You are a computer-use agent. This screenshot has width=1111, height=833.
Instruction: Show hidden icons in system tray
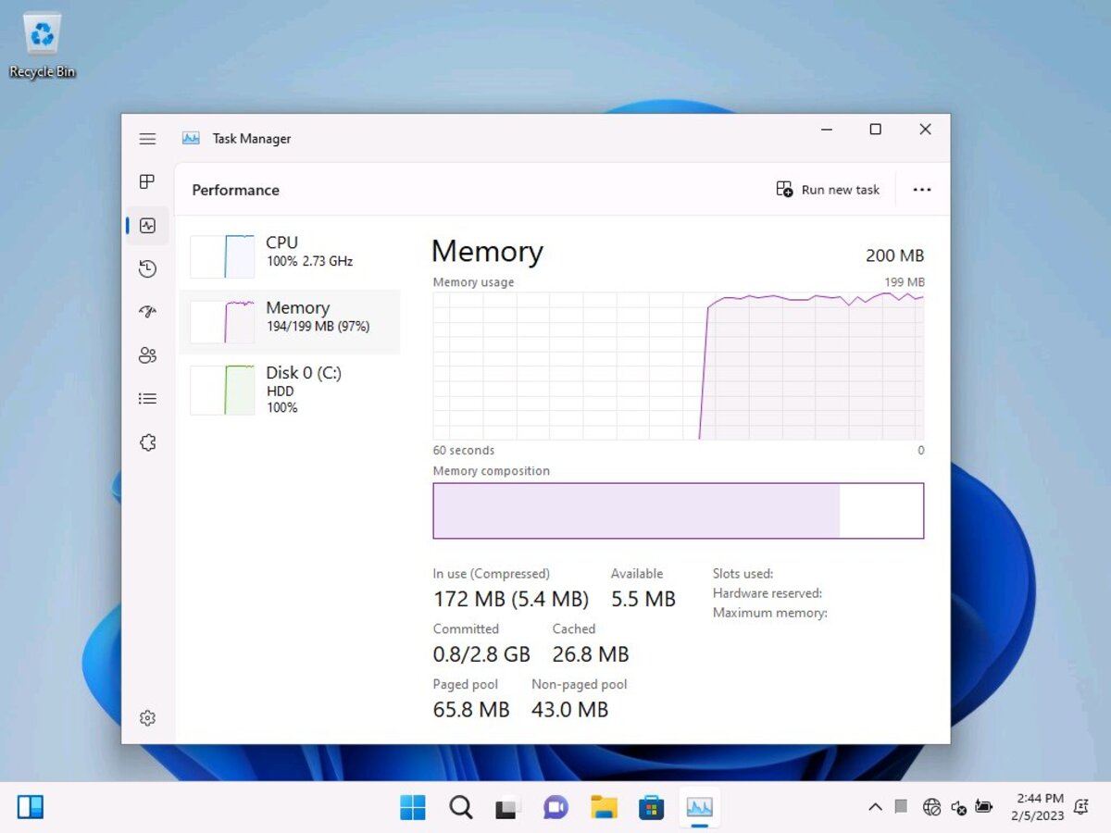tap(875, 807)
